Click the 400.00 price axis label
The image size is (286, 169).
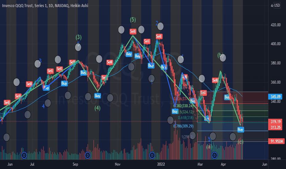coord(276,44)
